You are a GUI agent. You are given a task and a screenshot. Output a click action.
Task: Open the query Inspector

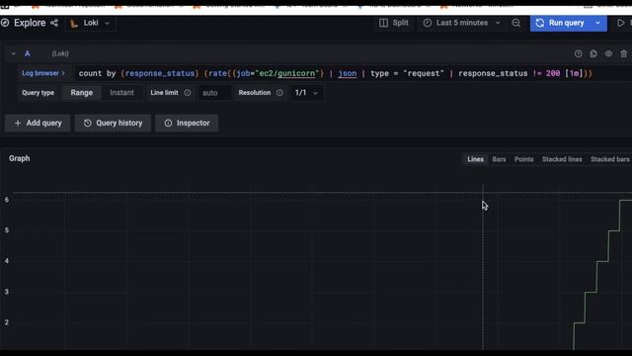(x=187, y=123)
